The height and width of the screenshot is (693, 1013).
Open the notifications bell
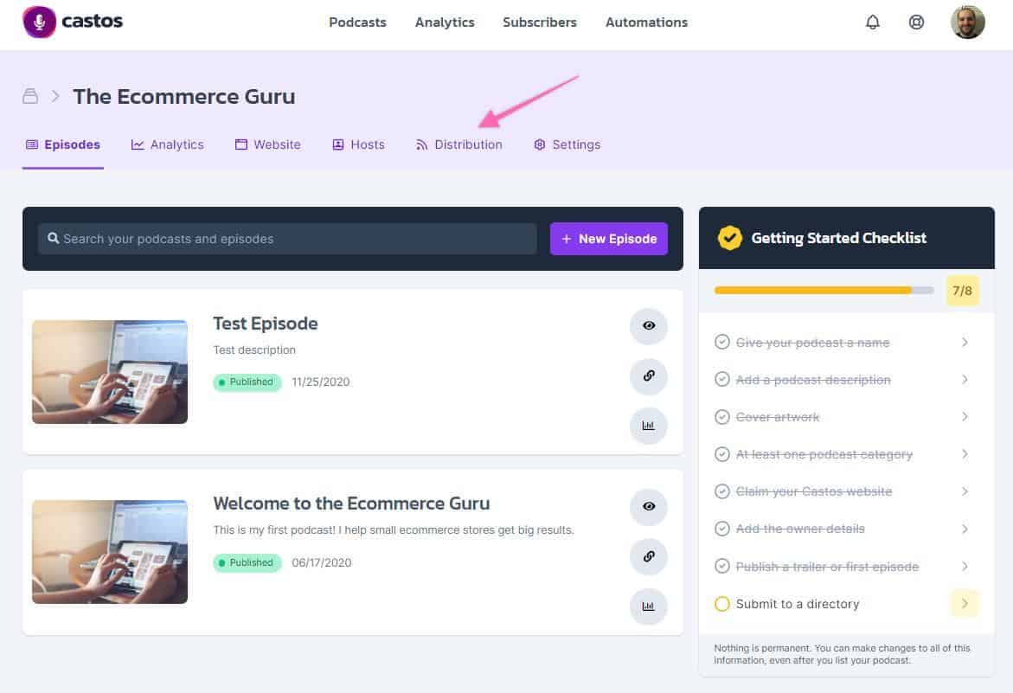coord(872,22)
